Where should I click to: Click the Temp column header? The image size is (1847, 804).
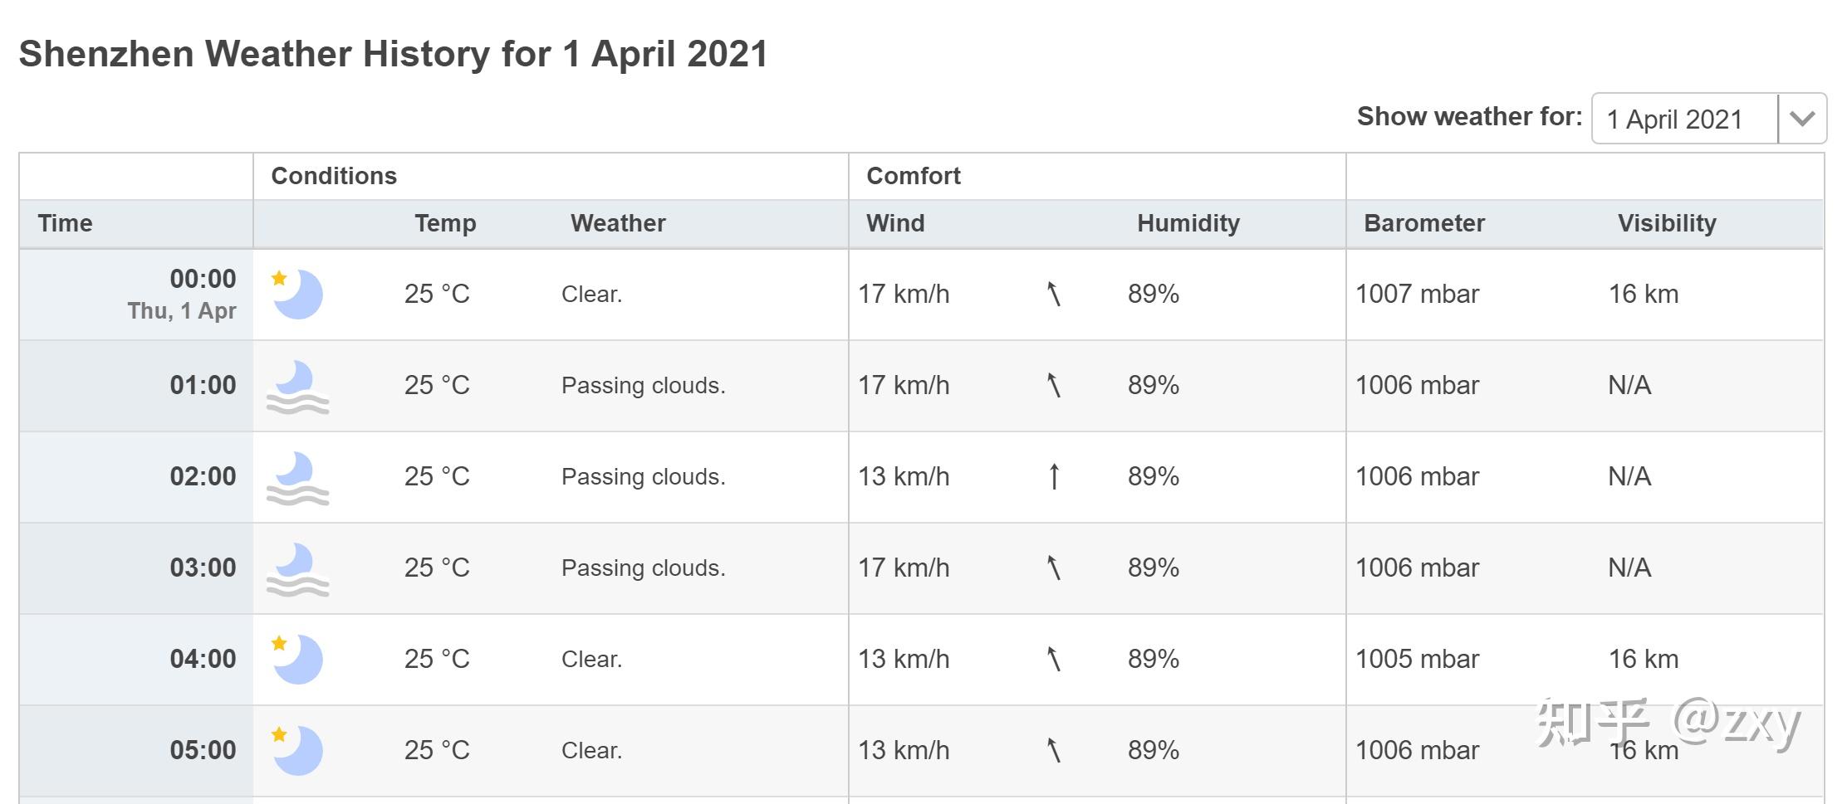(445, 223)
